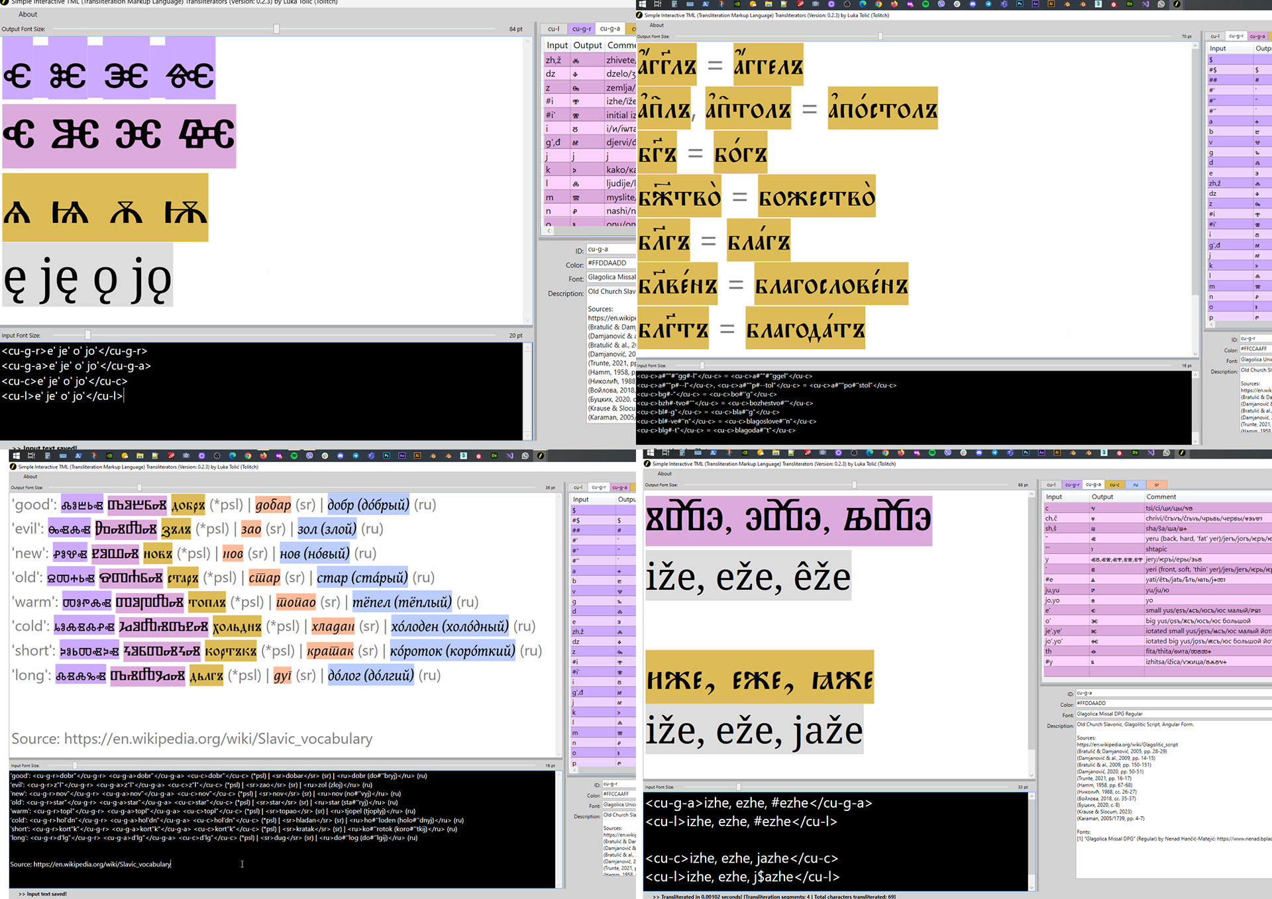The width and height of the screenshot is (1272, 899).
Task: Select the yellow cu-c tab beside ru
Action: click(1115, 485)
